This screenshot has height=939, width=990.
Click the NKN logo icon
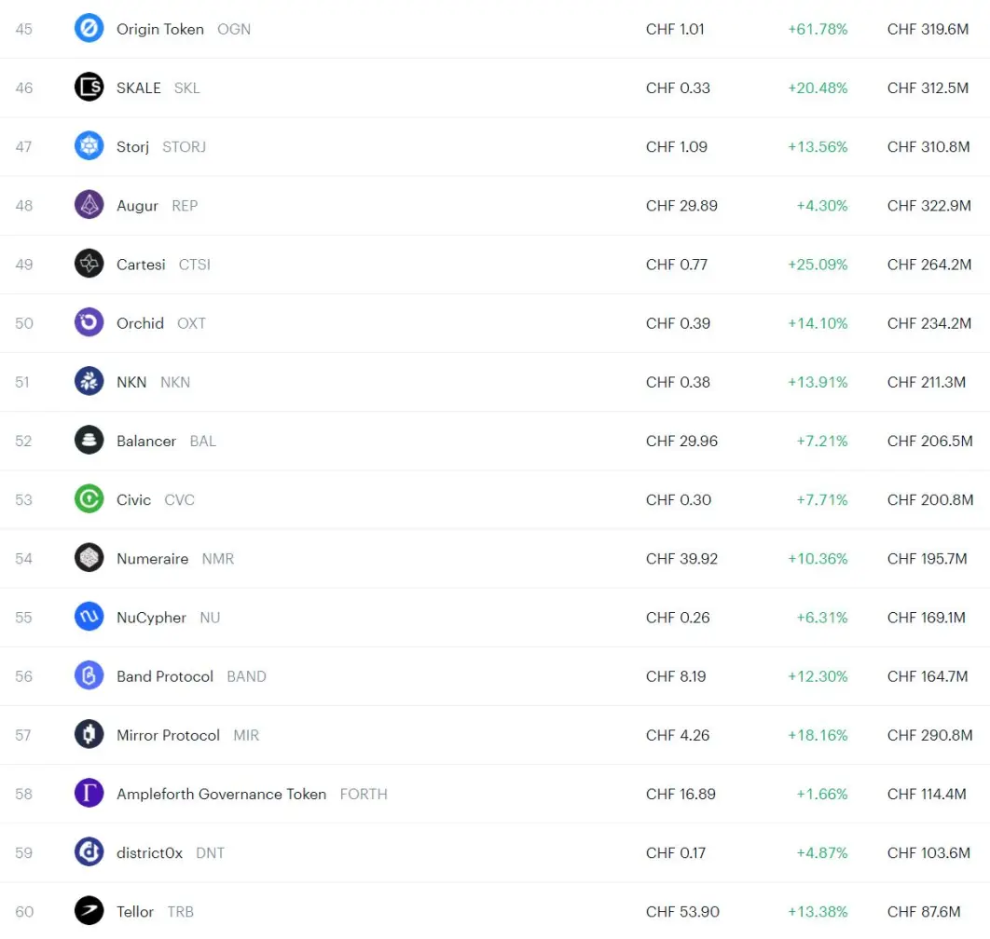pyautogui.click(x=89, y=381)
